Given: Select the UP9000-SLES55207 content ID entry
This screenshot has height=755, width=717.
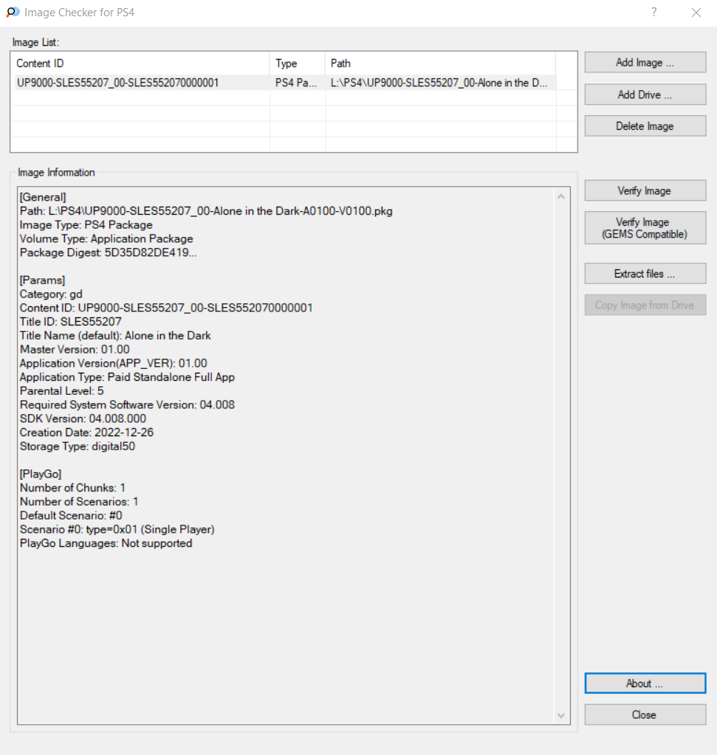Looking at the screenshot, I should tap(117, 83).
